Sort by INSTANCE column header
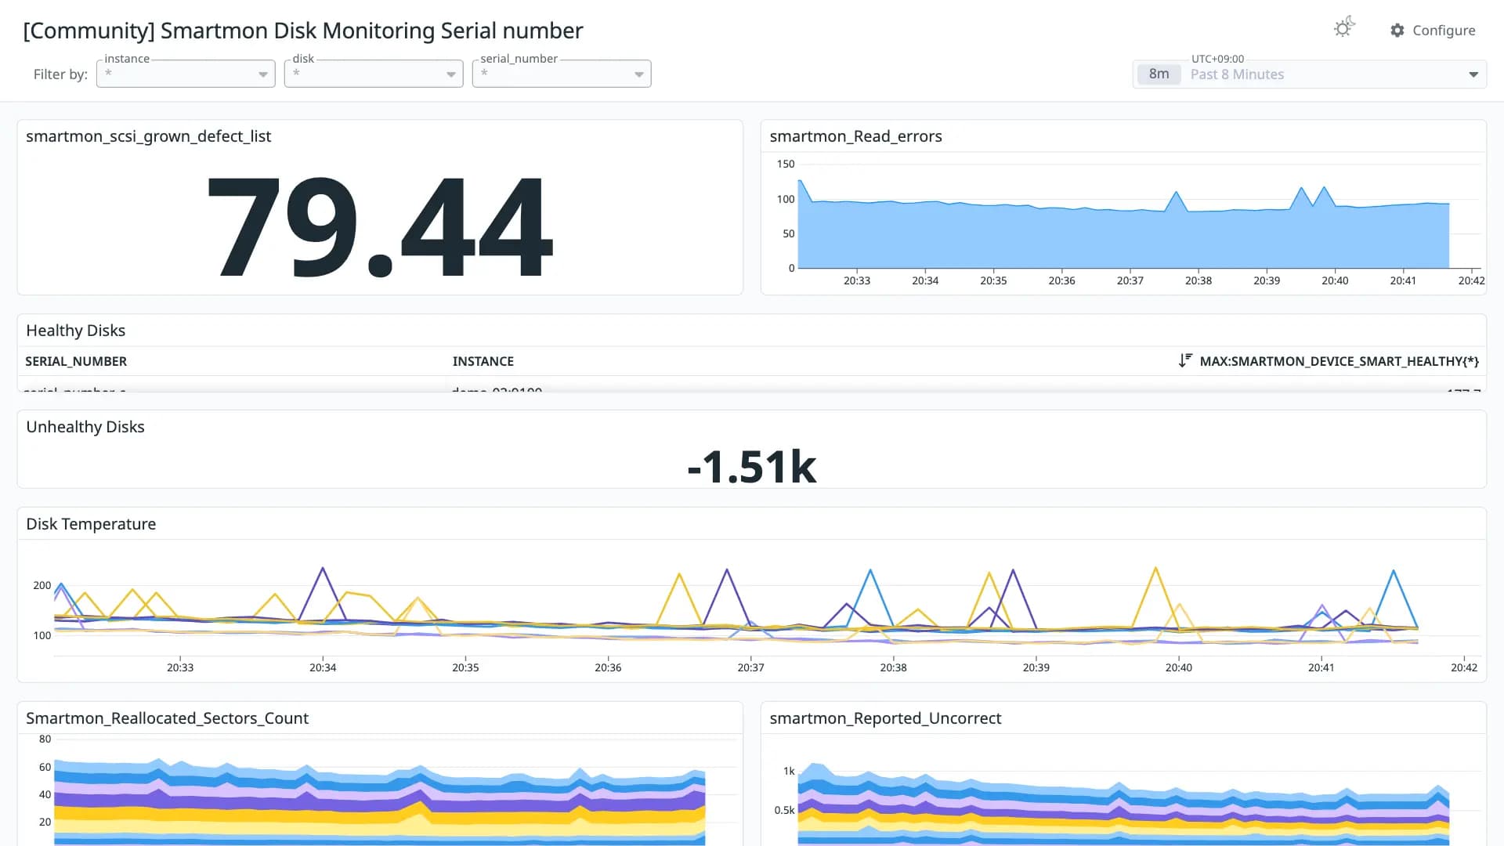 483,361
